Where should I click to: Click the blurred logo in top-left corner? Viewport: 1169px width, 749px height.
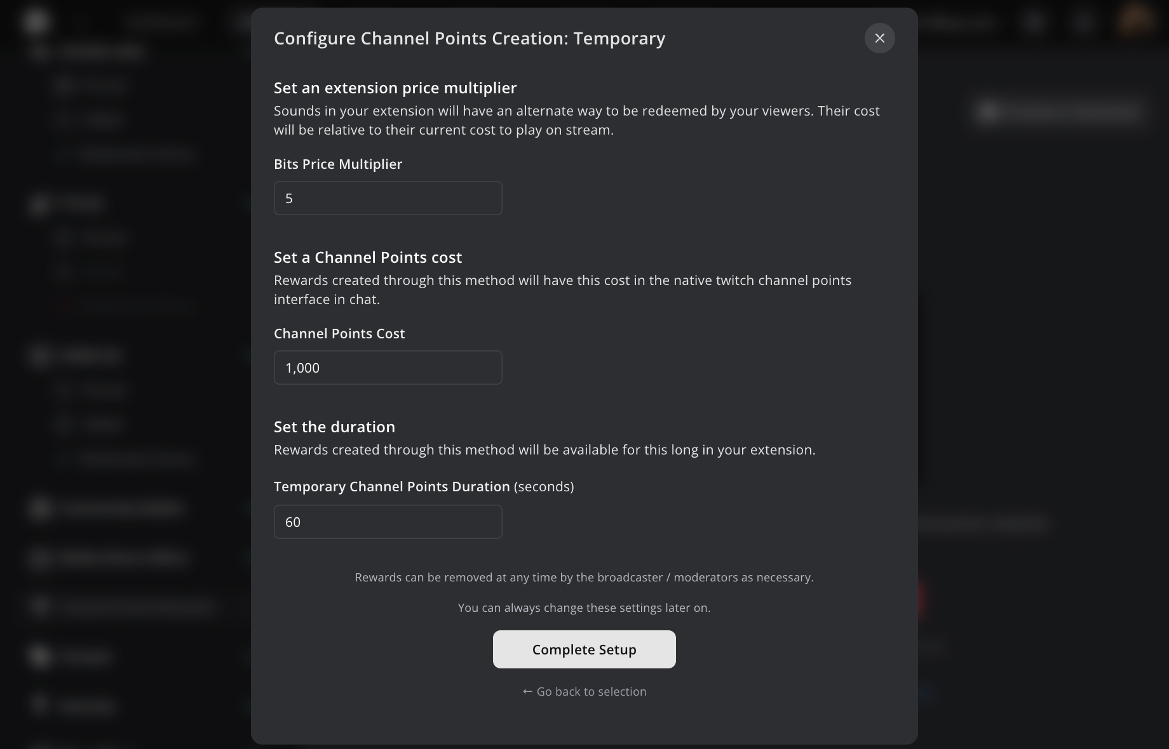tap(36, 20)
